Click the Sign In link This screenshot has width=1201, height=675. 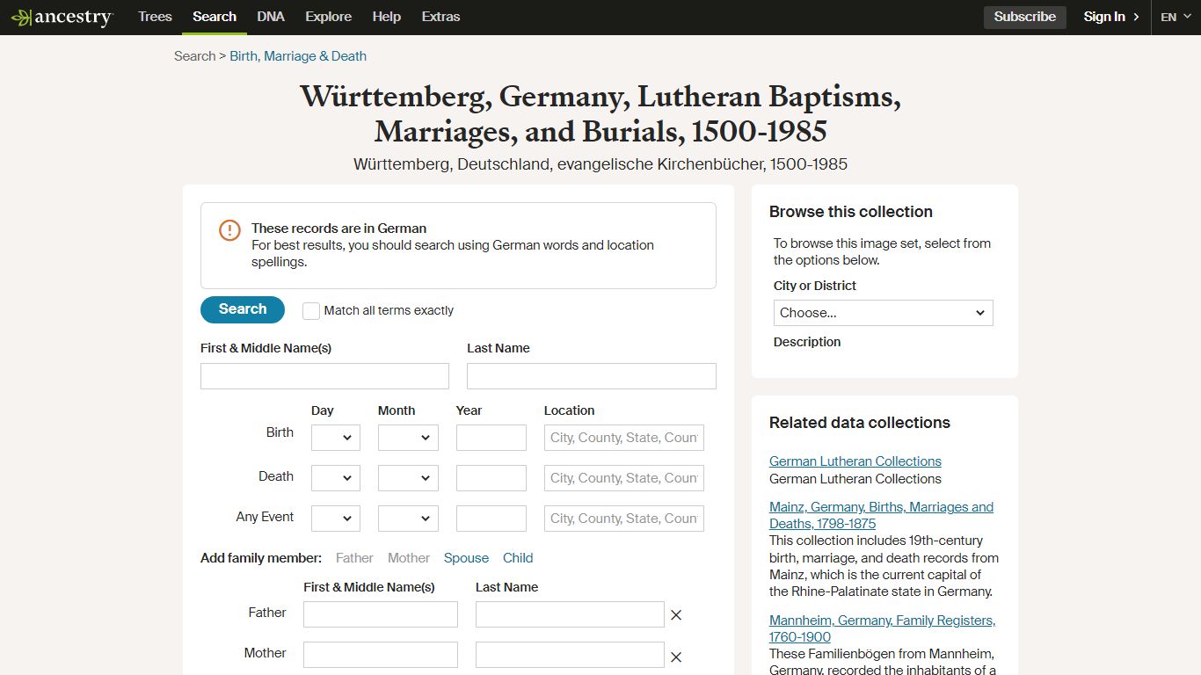1104,17
